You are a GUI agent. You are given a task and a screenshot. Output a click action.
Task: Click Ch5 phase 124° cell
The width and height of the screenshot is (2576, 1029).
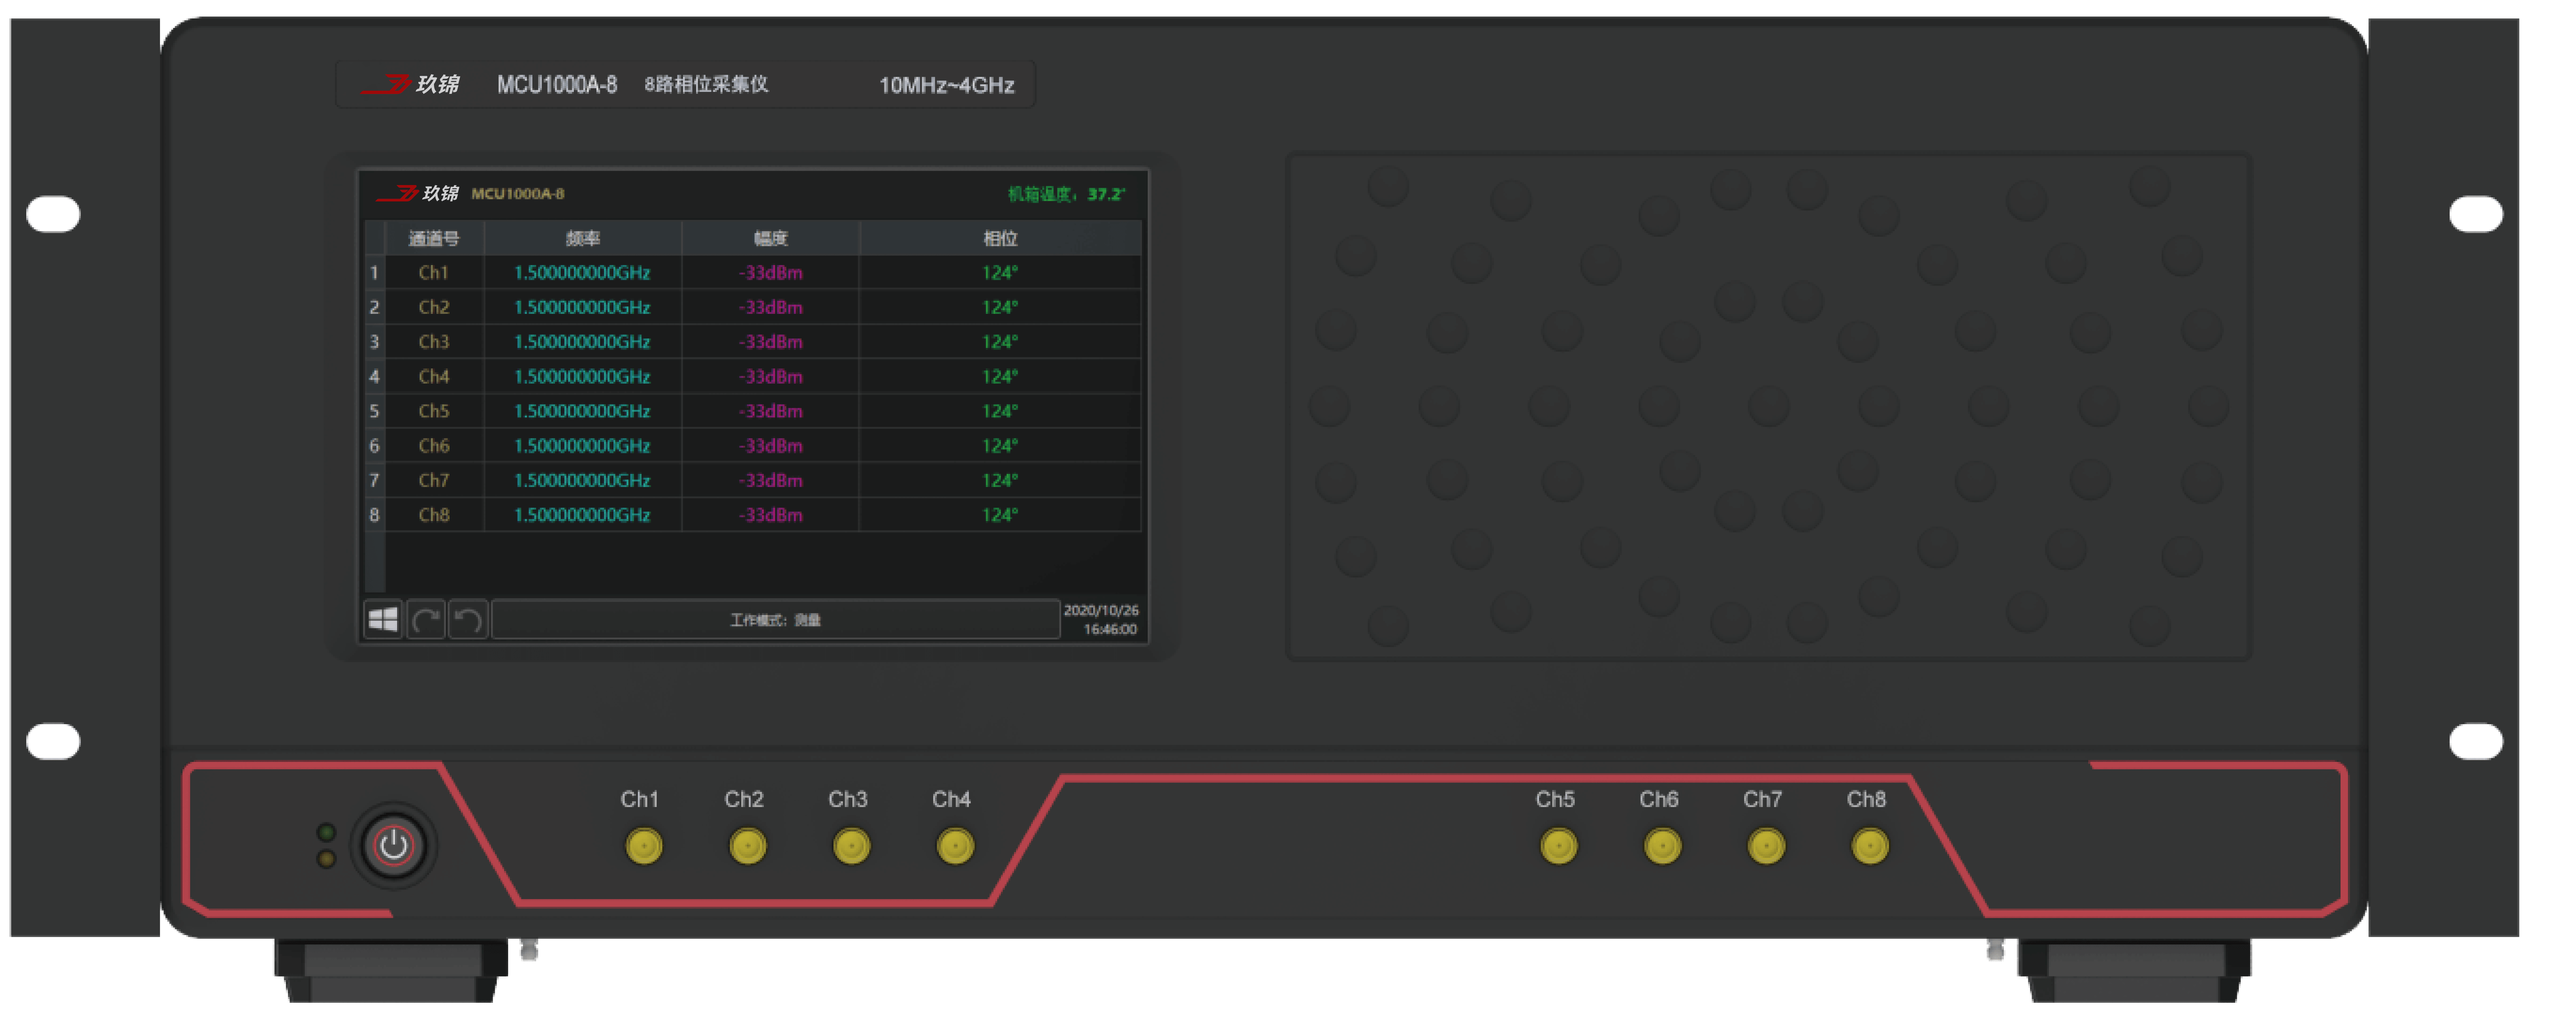click(1000, 411)
